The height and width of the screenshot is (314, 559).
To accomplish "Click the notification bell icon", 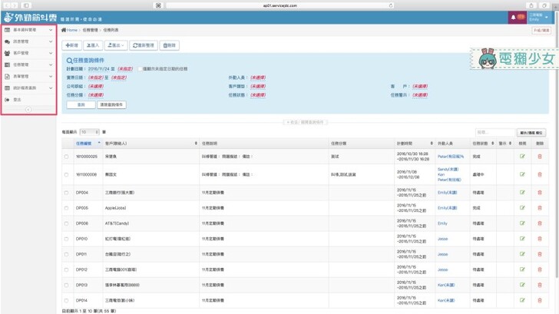I will (513, 17).
